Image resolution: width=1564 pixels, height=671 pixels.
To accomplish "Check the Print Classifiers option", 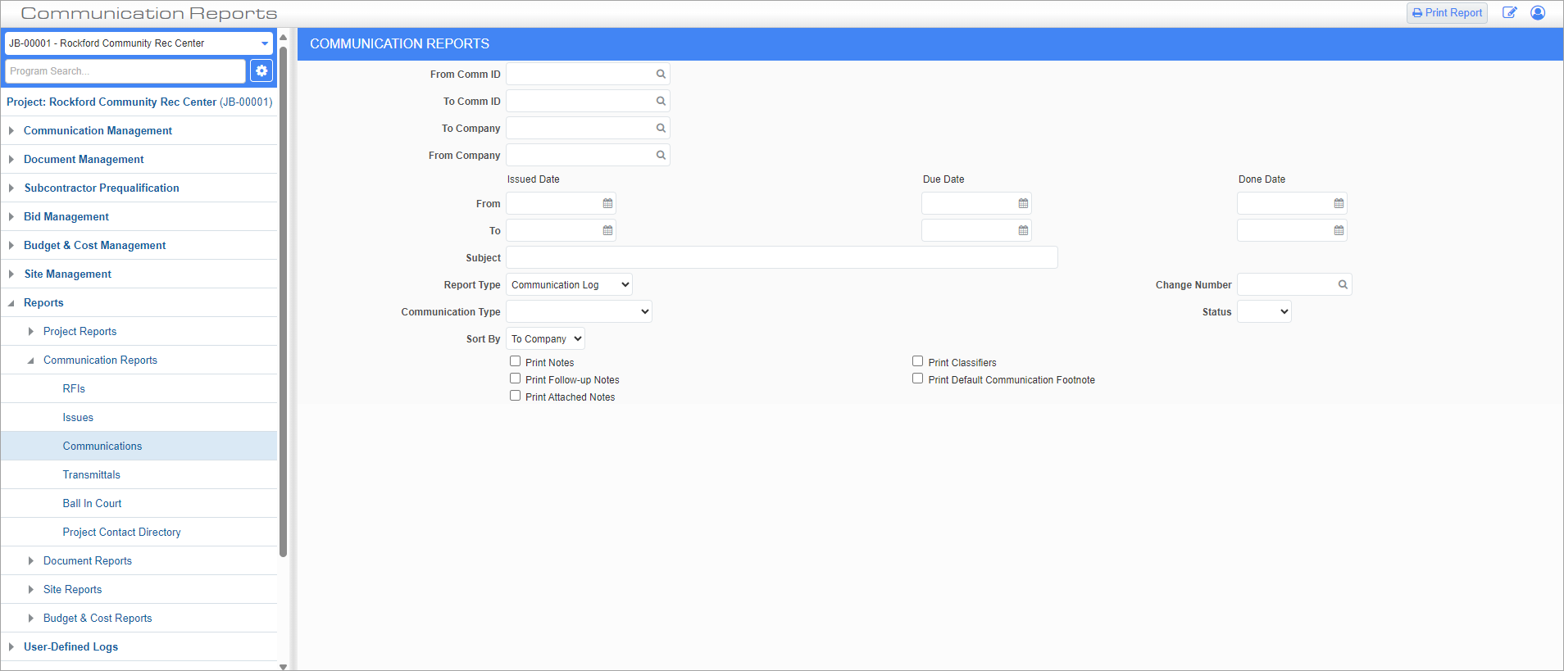I will (x=918, y=361).
